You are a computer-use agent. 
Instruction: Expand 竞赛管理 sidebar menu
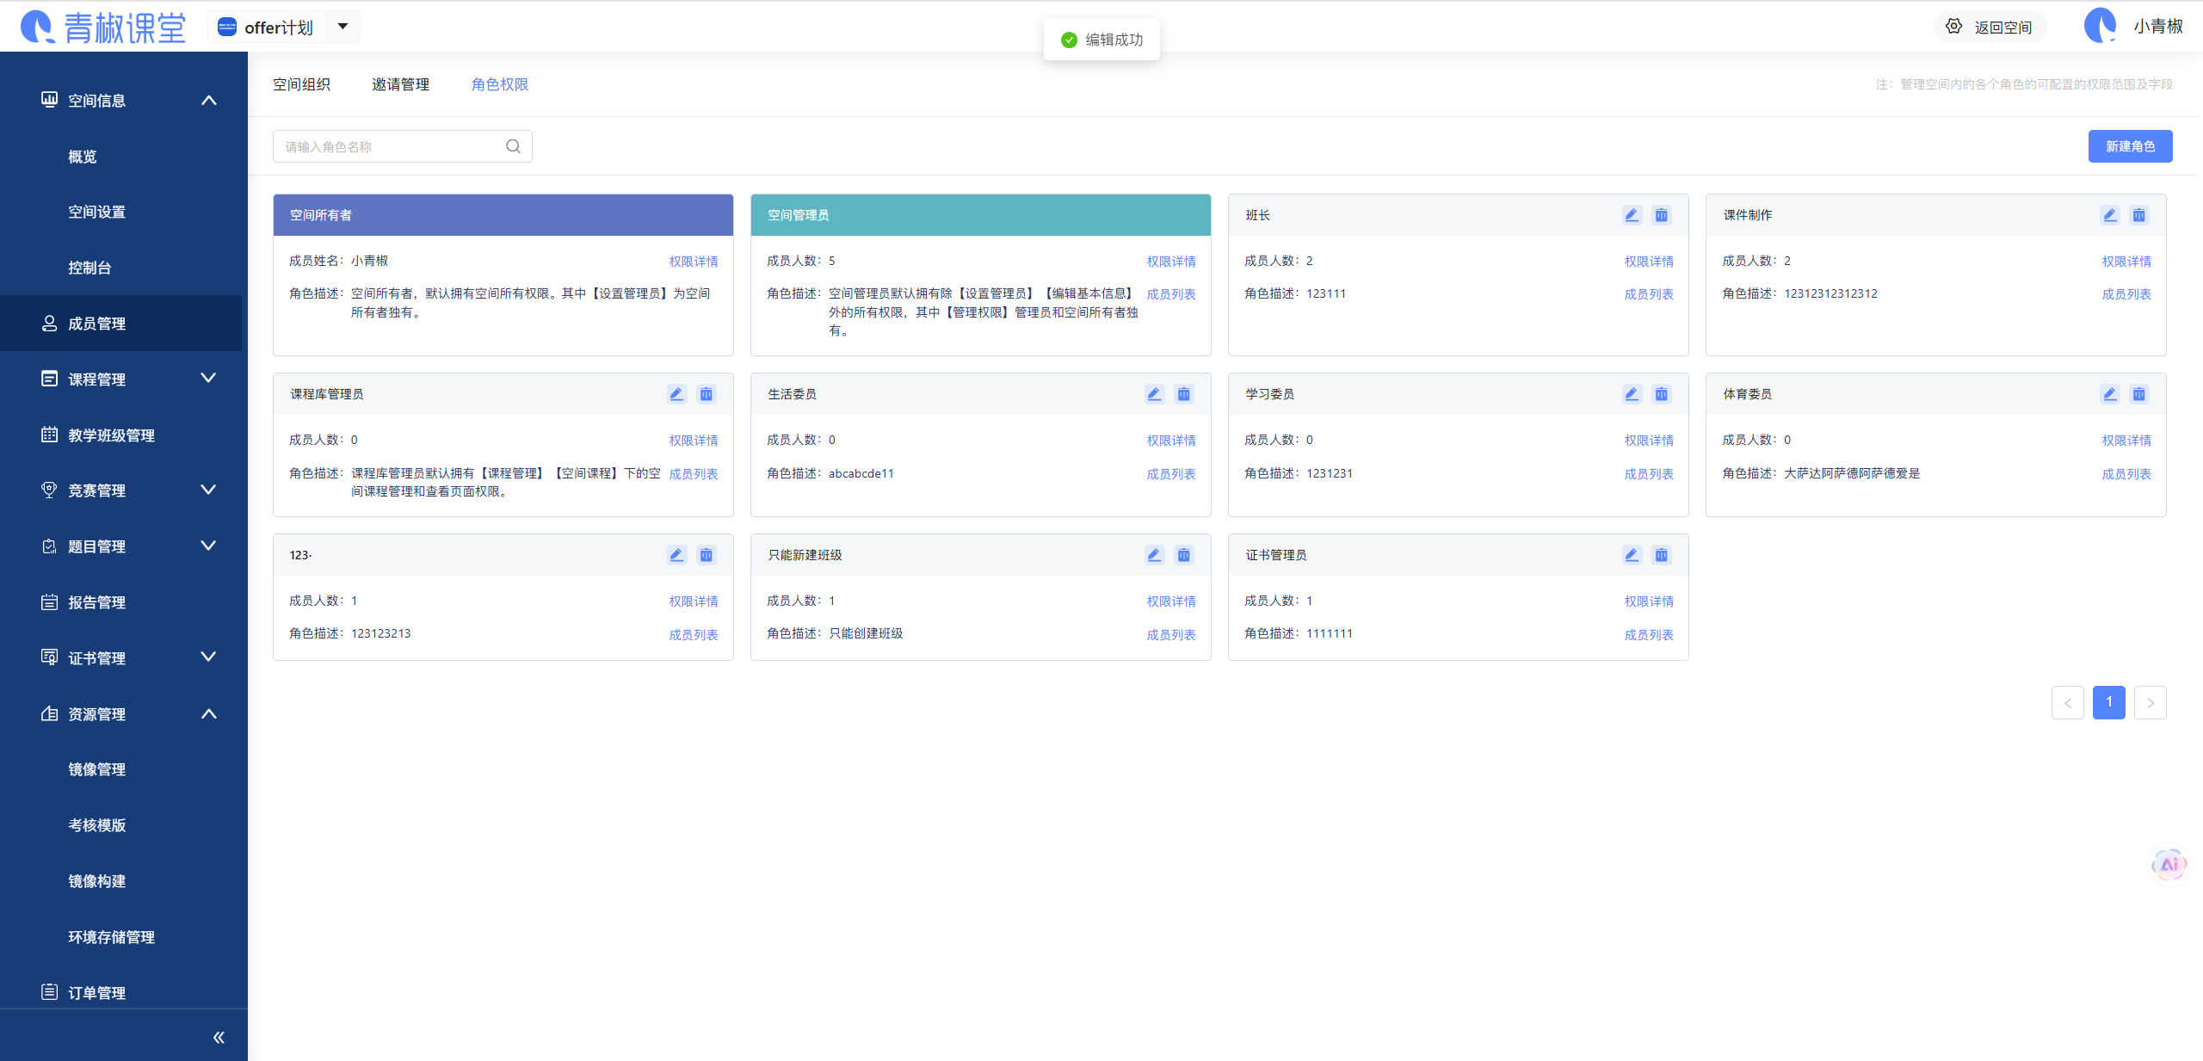tap(207, 490)
